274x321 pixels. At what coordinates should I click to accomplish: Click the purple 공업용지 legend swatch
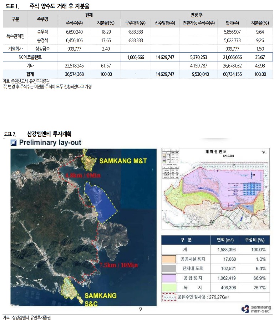pyautogui.click(x=169, y=278)
